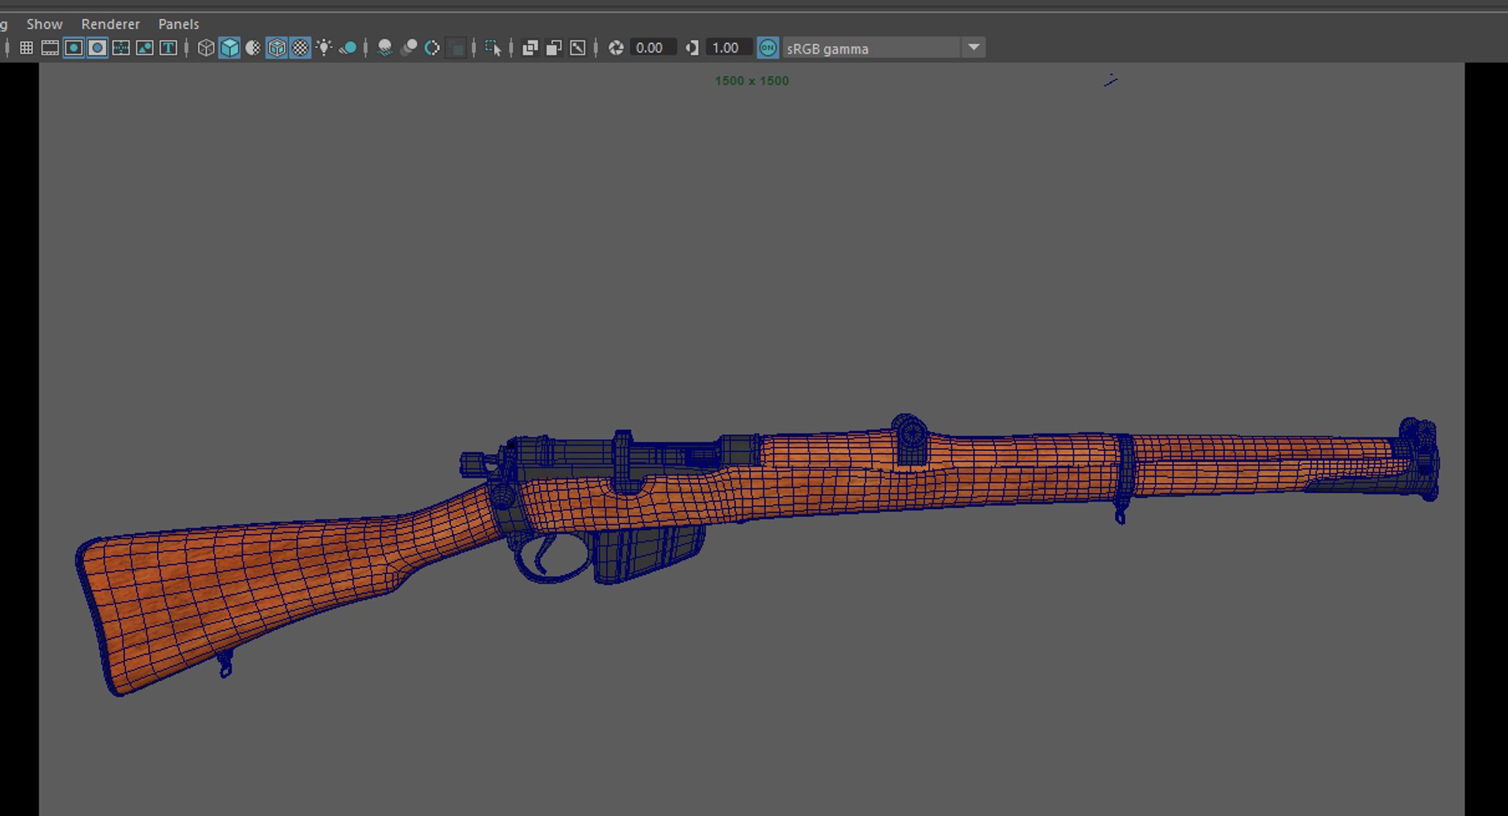The width and height of the screenshot is (1508, 816).
Task: Click the gamma field showing 1.00
Action: 729,48
